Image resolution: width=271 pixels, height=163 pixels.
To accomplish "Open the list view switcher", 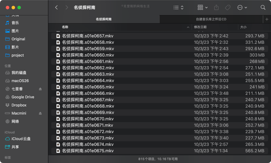I will pos(178,8).
